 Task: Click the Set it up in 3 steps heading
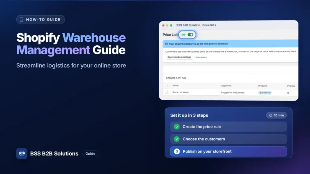(x=189, y=115)
